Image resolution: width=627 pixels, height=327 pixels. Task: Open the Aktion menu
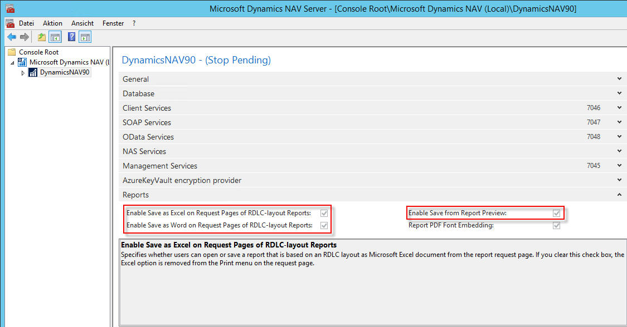(52, 23)
